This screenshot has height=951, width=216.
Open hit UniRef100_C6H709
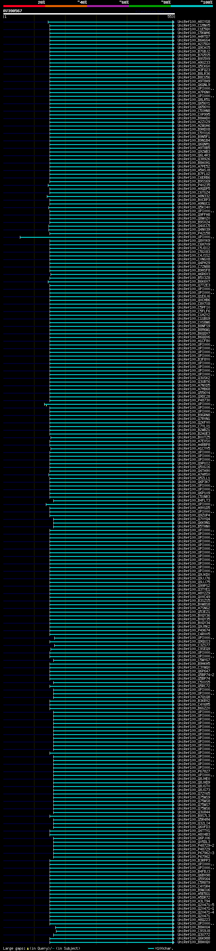pyautogui.click(x=194, y=245)
